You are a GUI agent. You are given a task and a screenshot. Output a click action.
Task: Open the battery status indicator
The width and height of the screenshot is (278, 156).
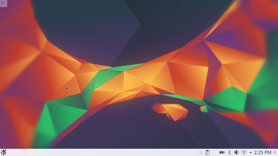(x=222, y=152)
